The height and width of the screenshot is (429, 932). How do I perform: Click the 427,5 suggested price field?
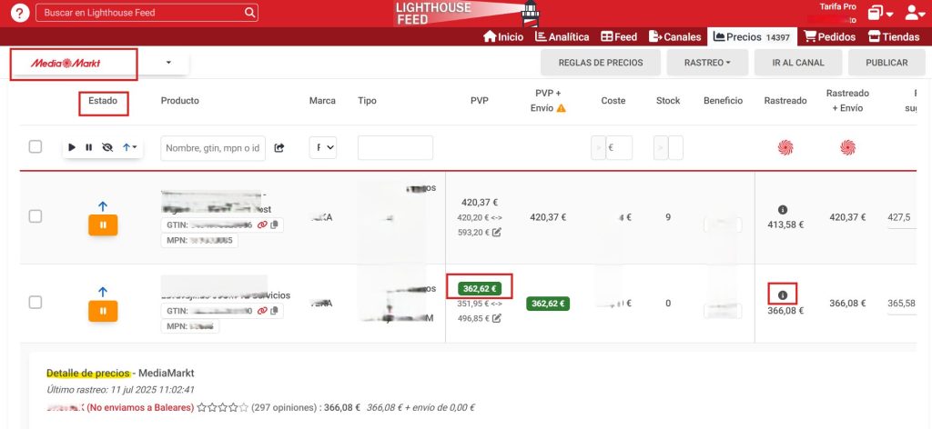click(902, 218)
